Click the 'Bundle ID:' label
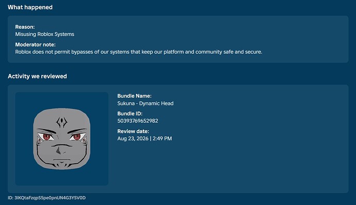The height and width of the screenshot is (205, 356). coord(130,114)
